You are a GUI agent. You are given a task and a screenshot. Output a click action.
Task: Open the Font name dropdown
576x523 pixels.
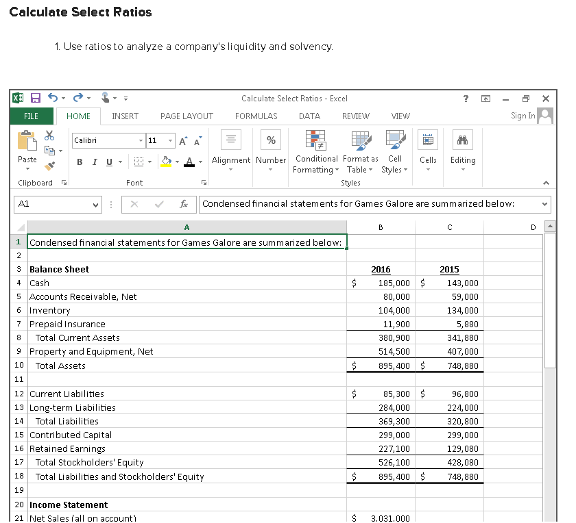click(x=140, y=140)
